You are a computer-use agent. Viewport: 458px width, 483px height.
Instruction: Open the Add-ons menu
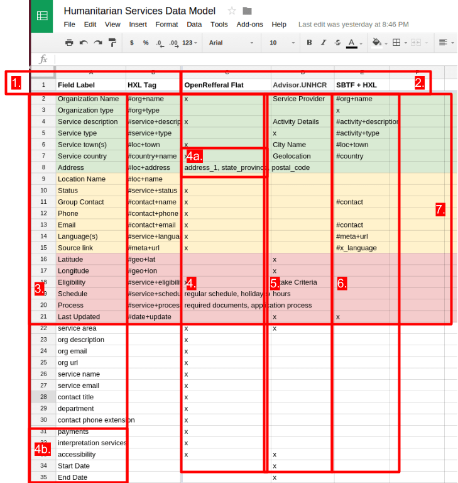(x=249, y=25)
